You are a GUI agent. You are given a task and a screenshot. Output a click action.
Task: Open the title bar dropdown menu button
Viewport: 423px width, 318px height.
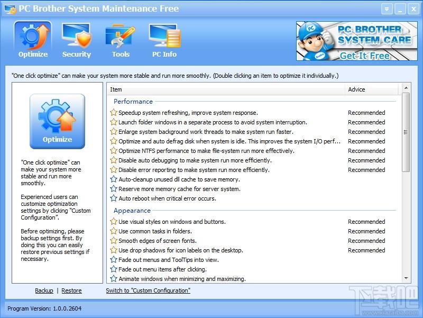coord(387,10)
